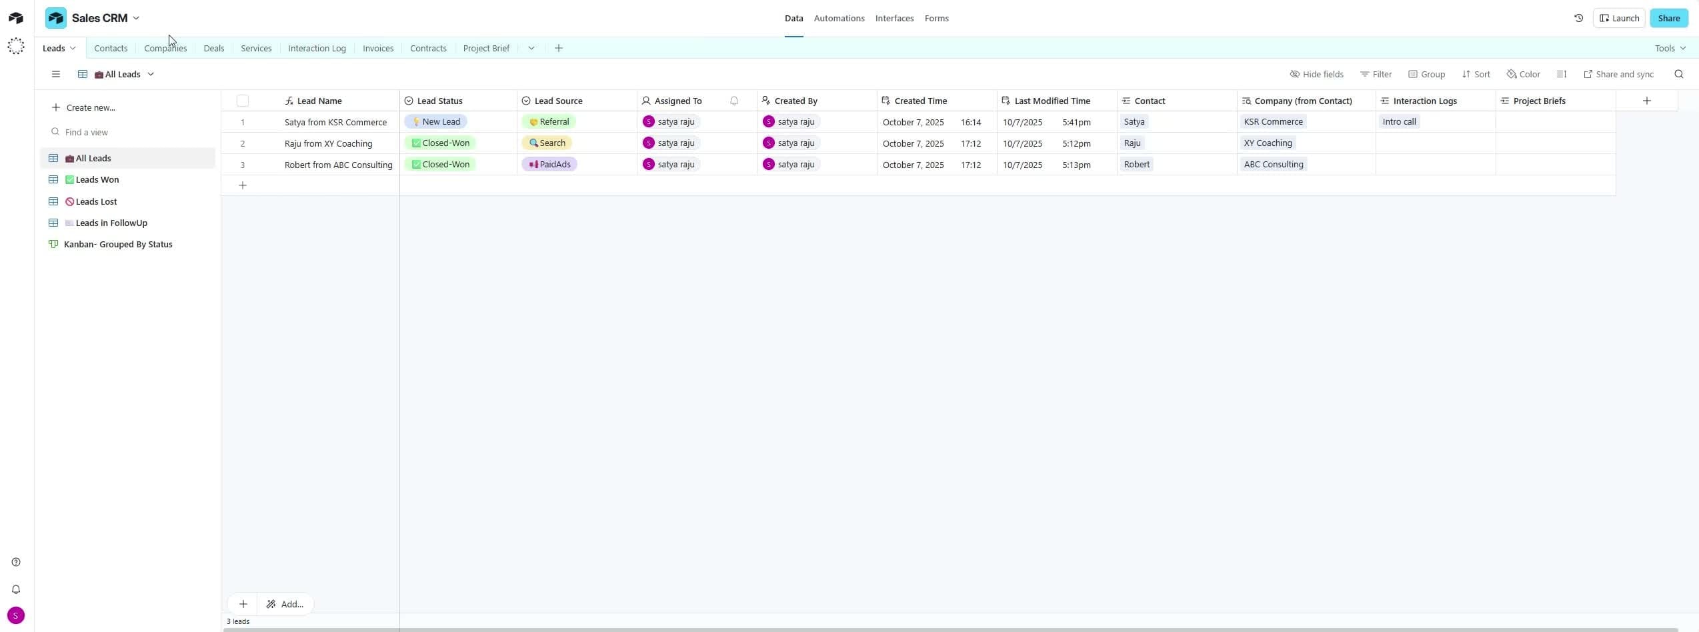
Task: Open base history clock icon
Action: click(1578, 18)
